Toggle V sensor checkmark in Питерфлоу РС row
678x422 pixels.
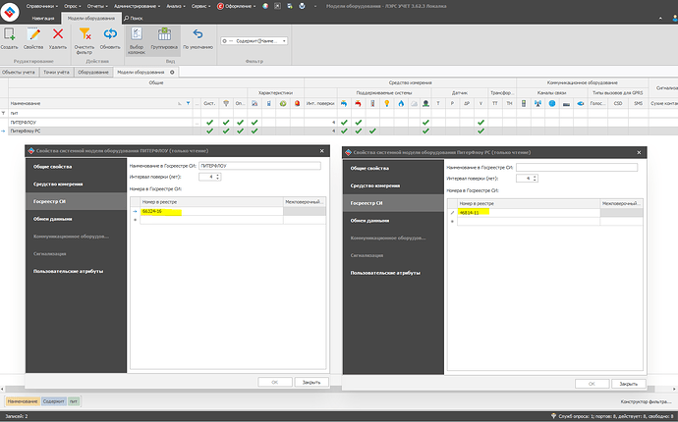pyautogui.click(x=480, y=131)
